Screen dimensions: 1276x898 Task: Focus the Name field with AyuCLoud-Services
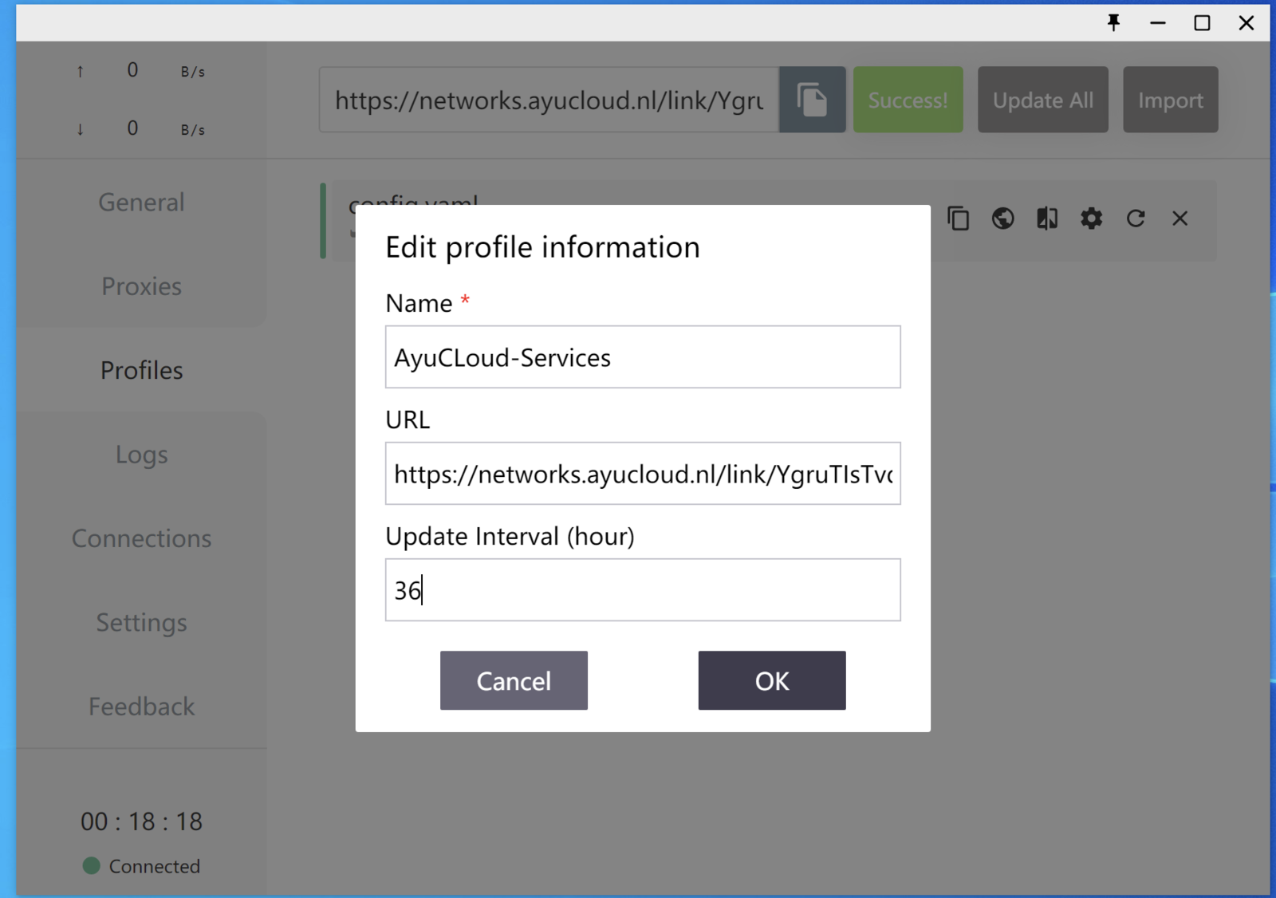[x=642, y=357]
